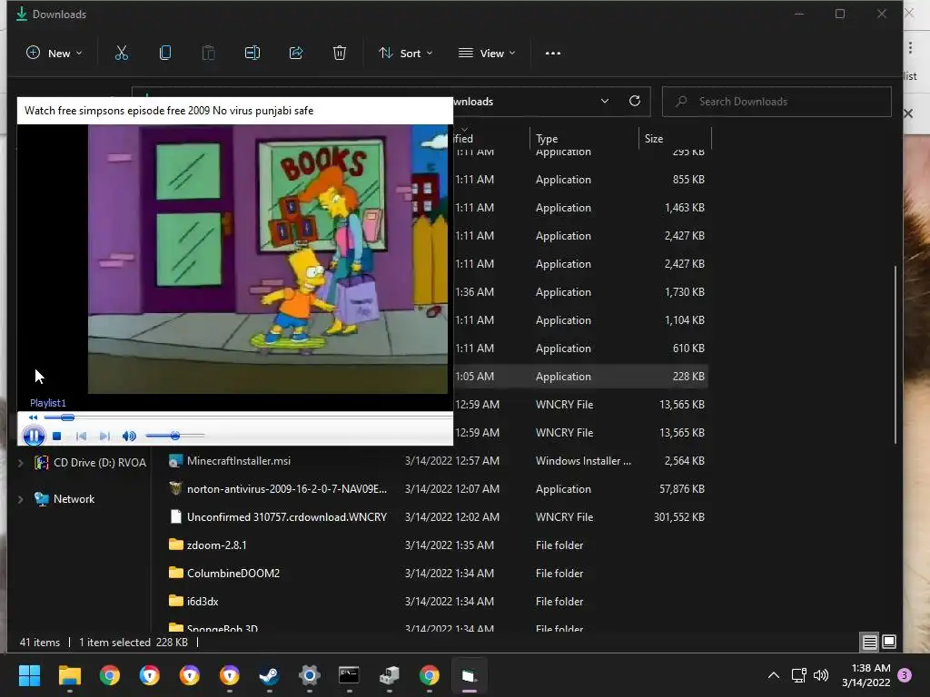Click the MinecraftInstaller.msi file icon

click(175, 460)
